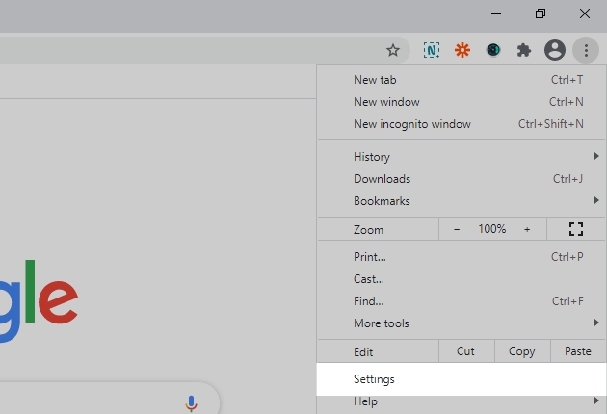Open the Extensions puzzle piece menu

pos(524,50)
